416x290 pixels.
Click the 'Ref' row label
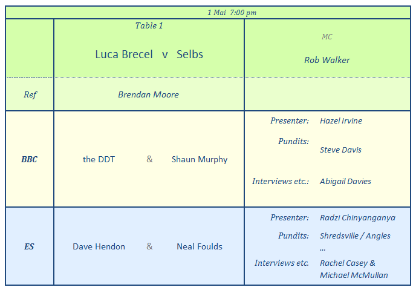pyautogui.click(x=30, y=94)
